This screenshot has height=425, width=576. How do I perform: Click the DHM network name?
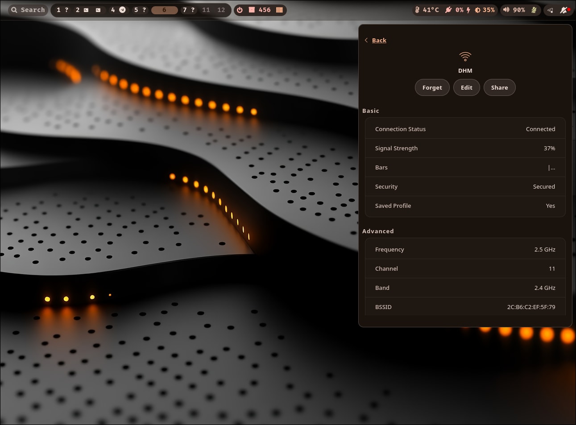point(465,70)
